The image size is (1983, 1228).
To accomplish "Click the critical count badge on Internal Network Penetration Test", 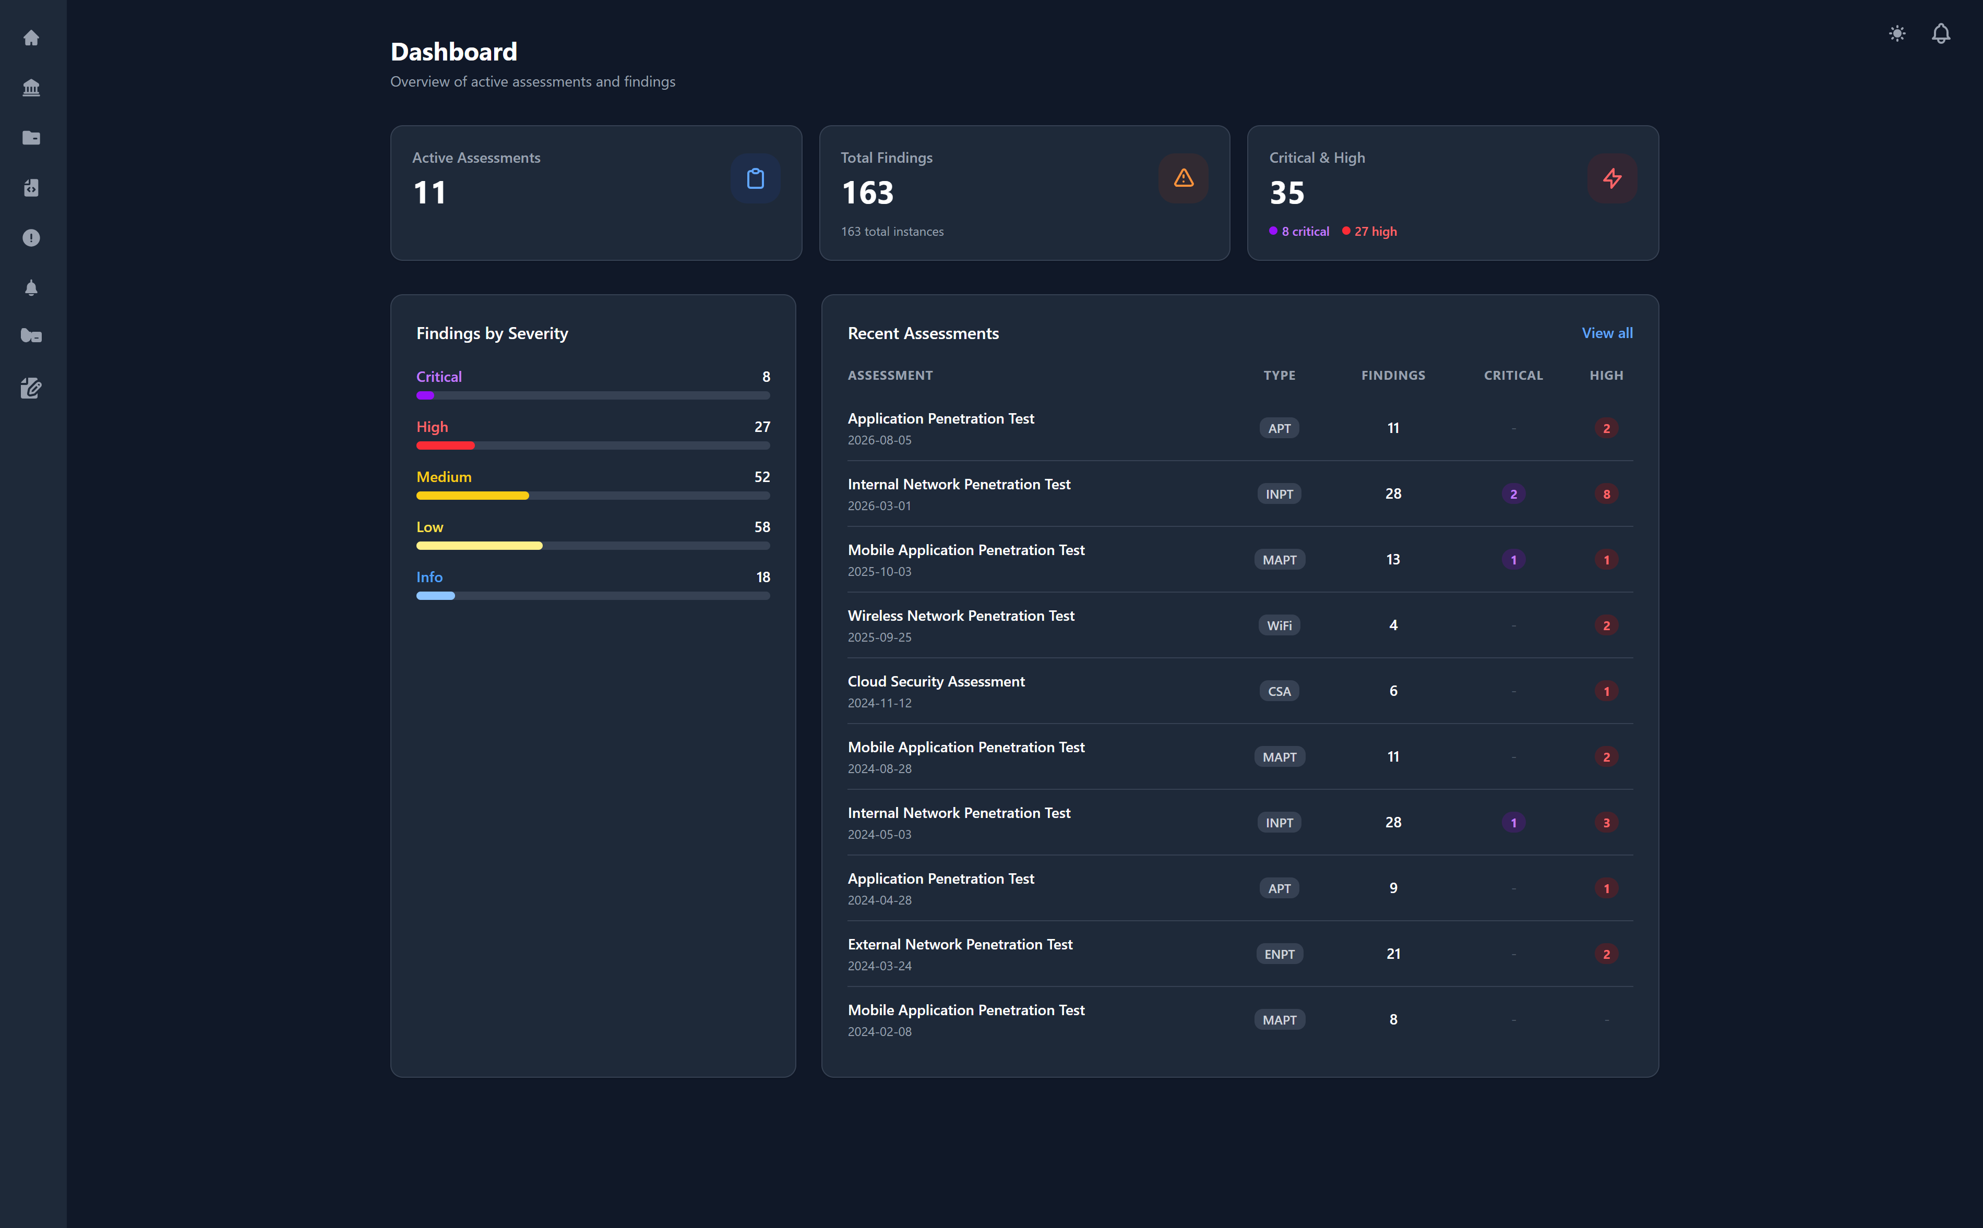I will pyautogui.click(x=1513, y=493).
